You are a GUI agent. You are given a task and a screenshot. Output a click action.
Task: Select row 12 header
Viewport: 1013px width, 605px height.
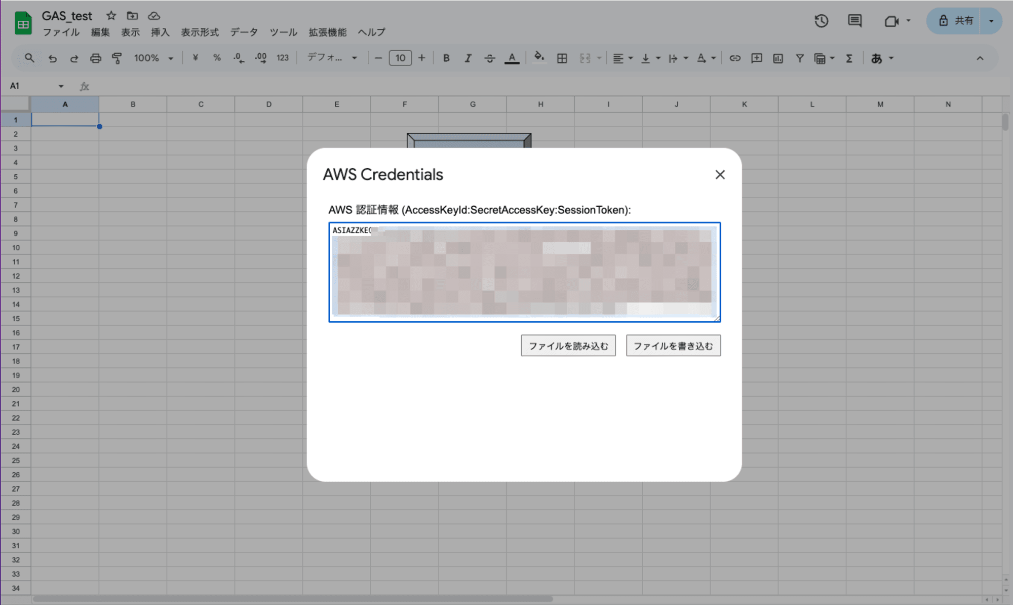click(x=16, y=276)
